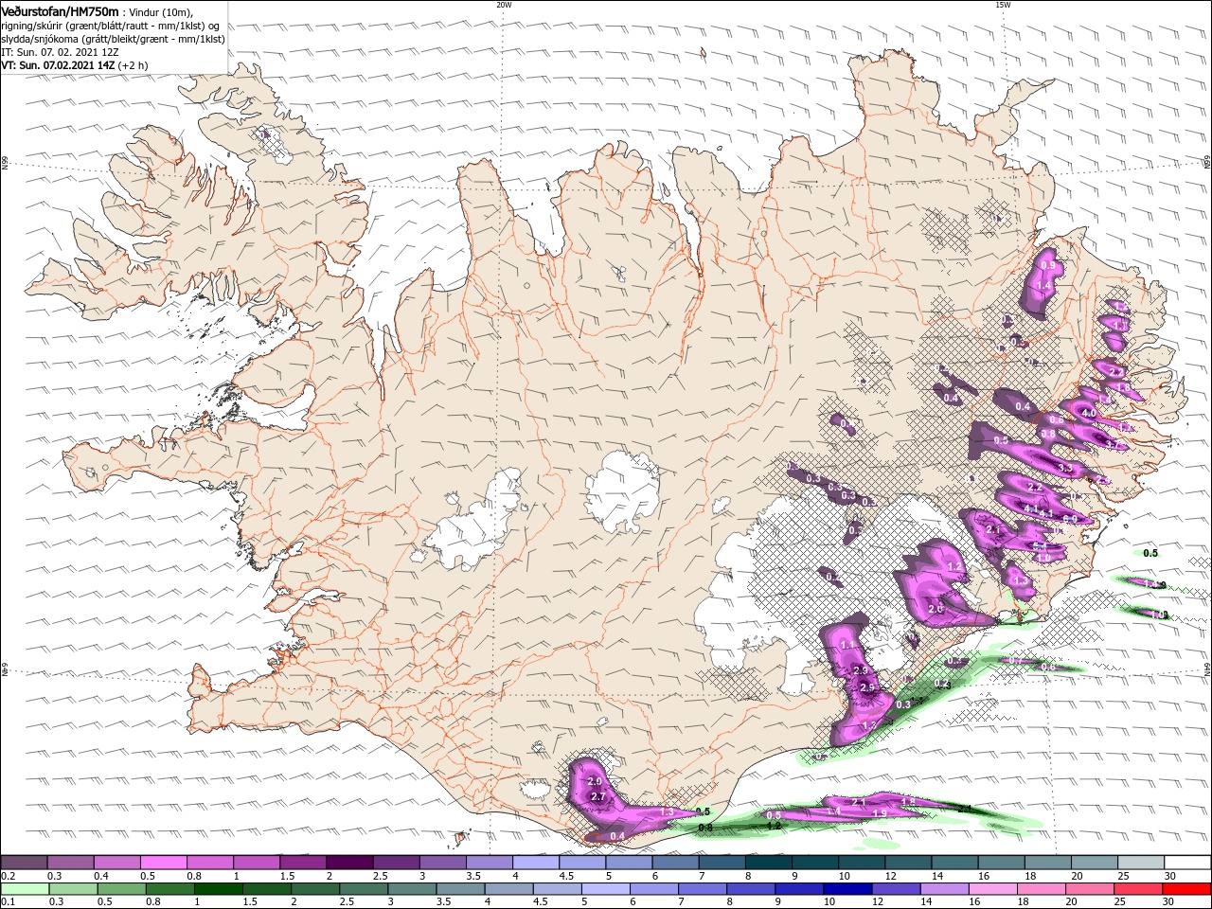Click bright pink upper swatch between 0.5 and 0.8

[x=163, y=863]
